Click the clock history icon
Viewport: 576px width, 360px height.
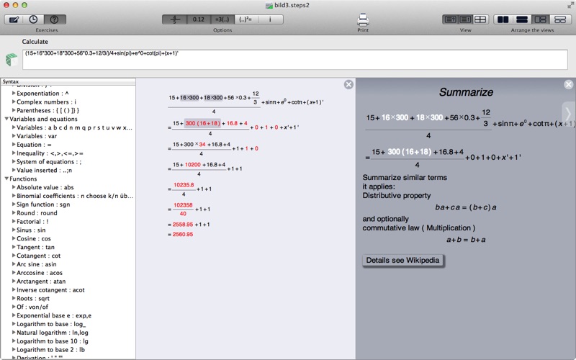pyautogui.click(x=33, y=19)
